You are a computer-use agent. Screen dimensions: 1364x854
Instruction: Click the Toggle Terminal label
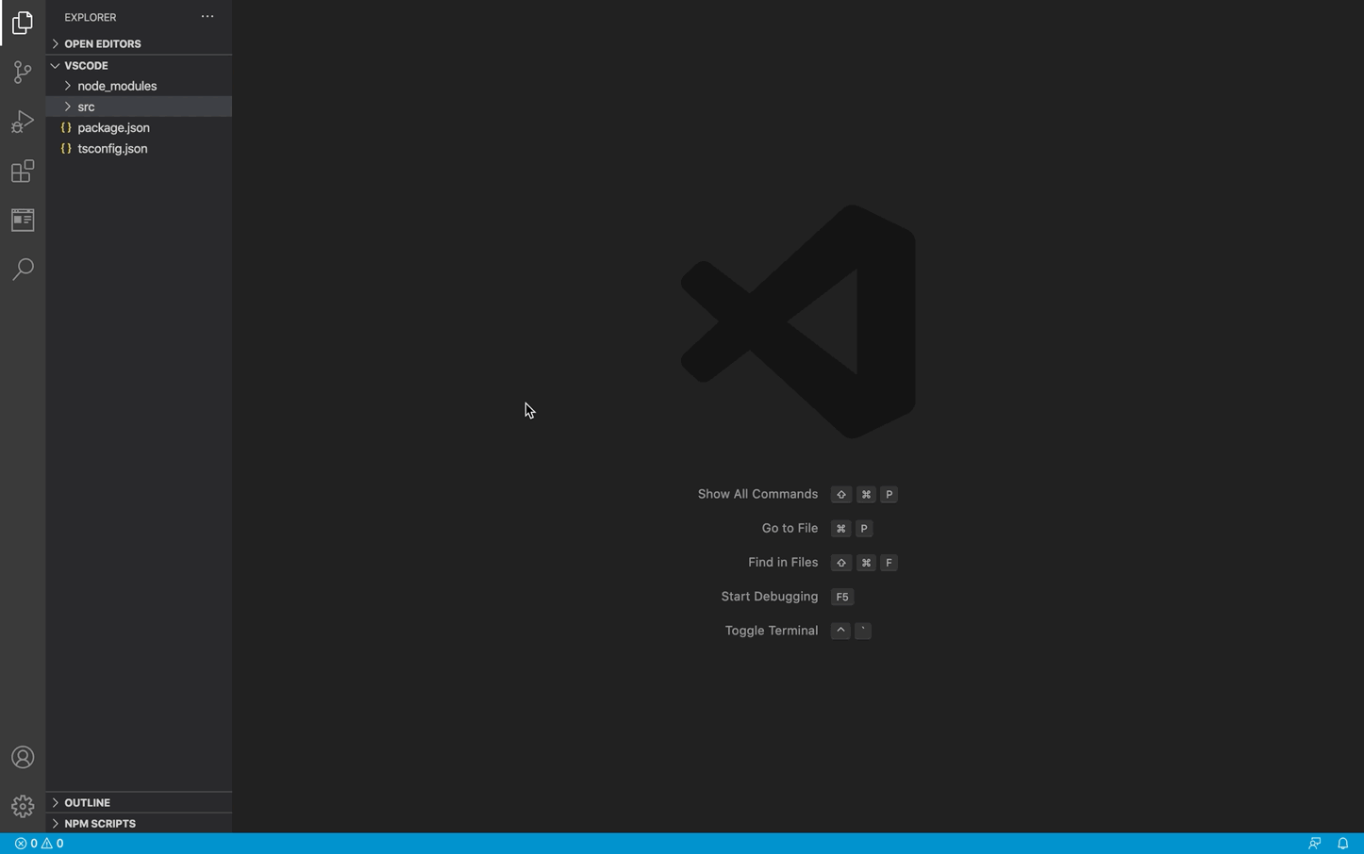click(771, 631)
